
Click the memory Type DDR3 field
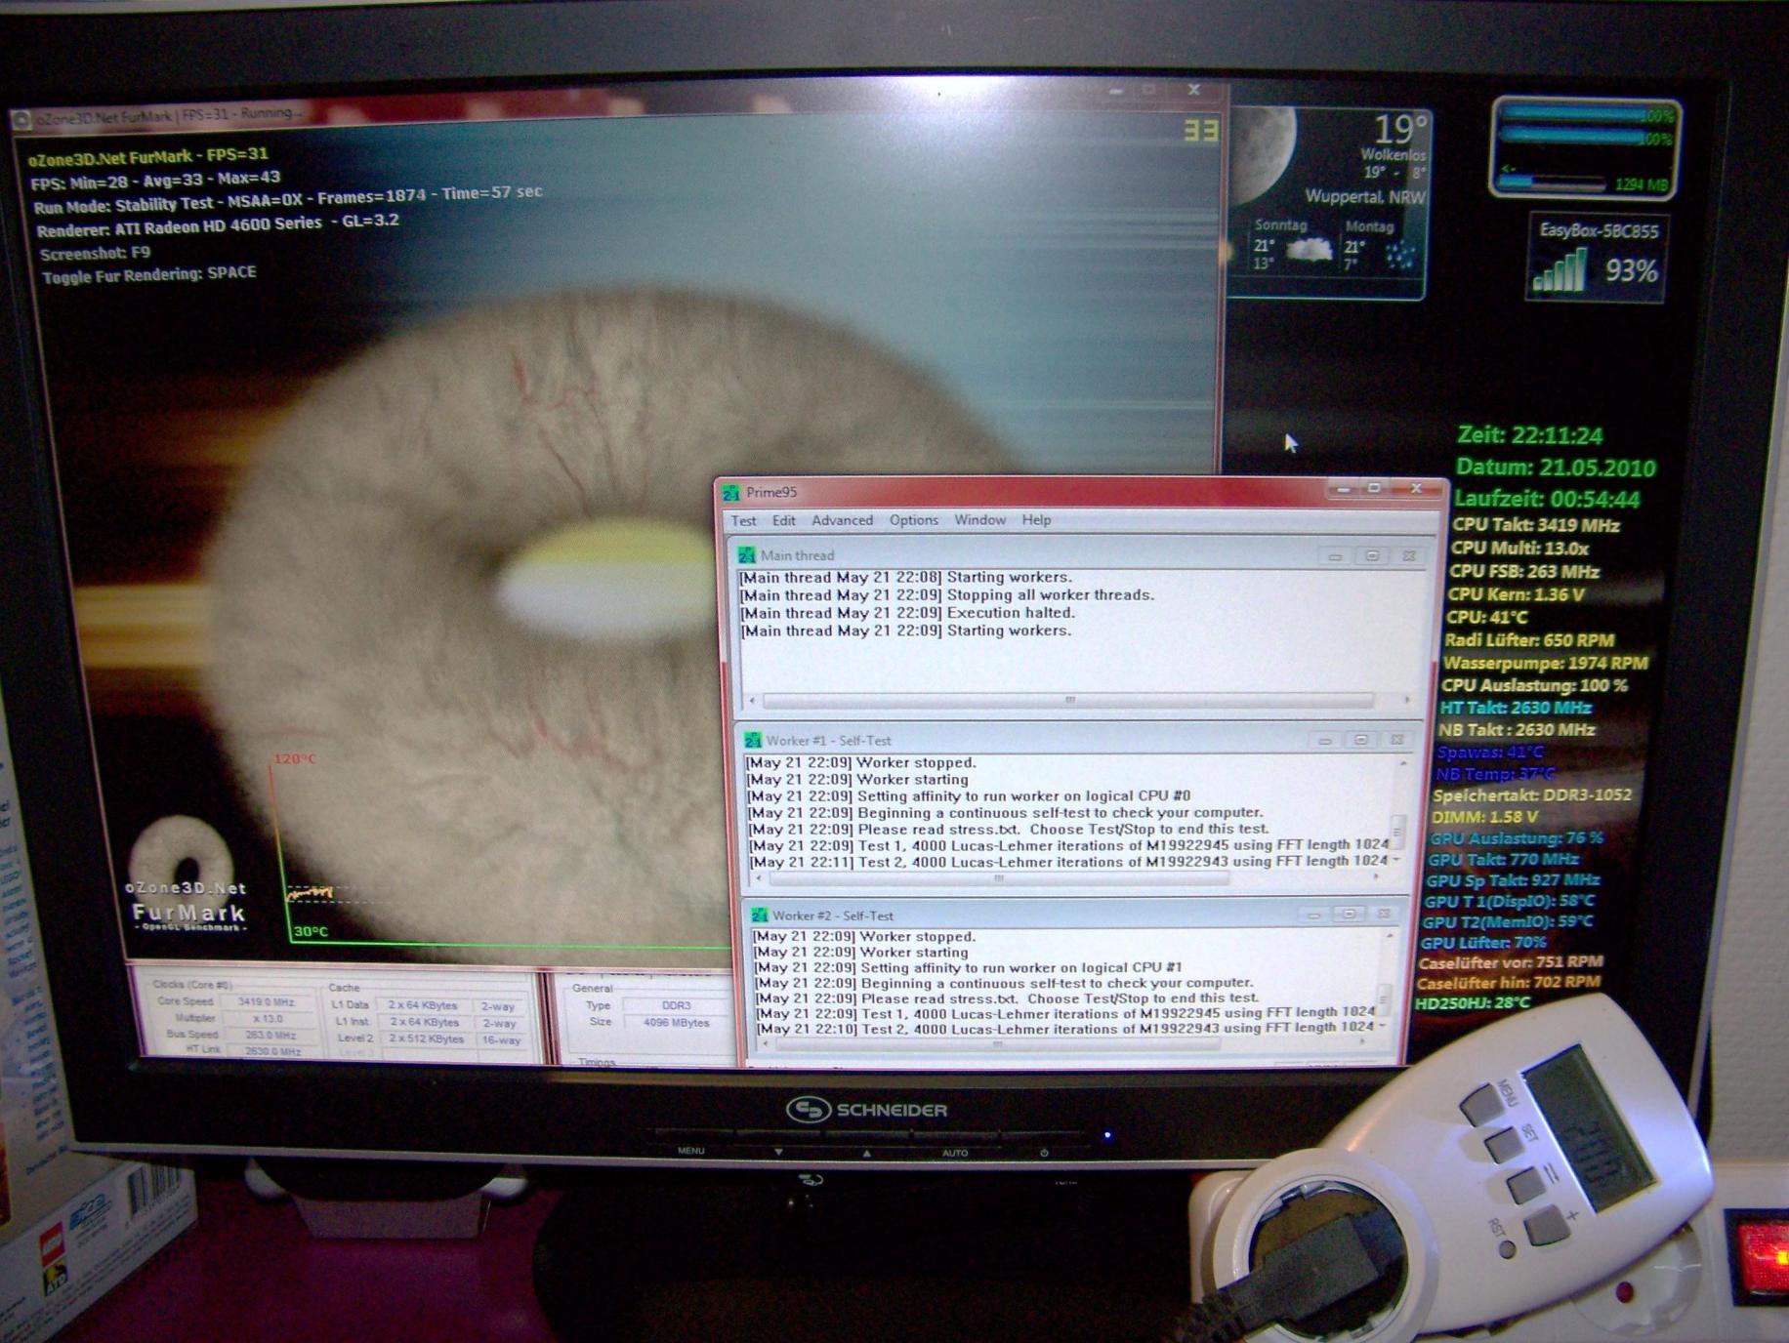coord(676,1005)
